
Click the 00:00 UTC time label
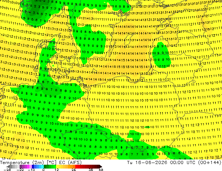[x=183, y=163]
